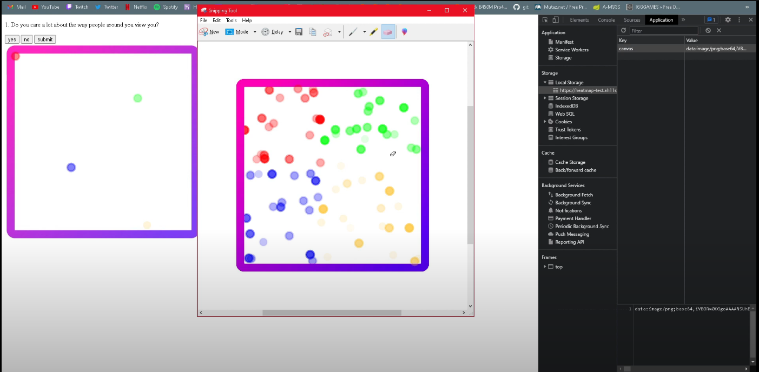
Task: Expand the Cookies tree item
Action: pyautogui.click(x=545, y=122)
